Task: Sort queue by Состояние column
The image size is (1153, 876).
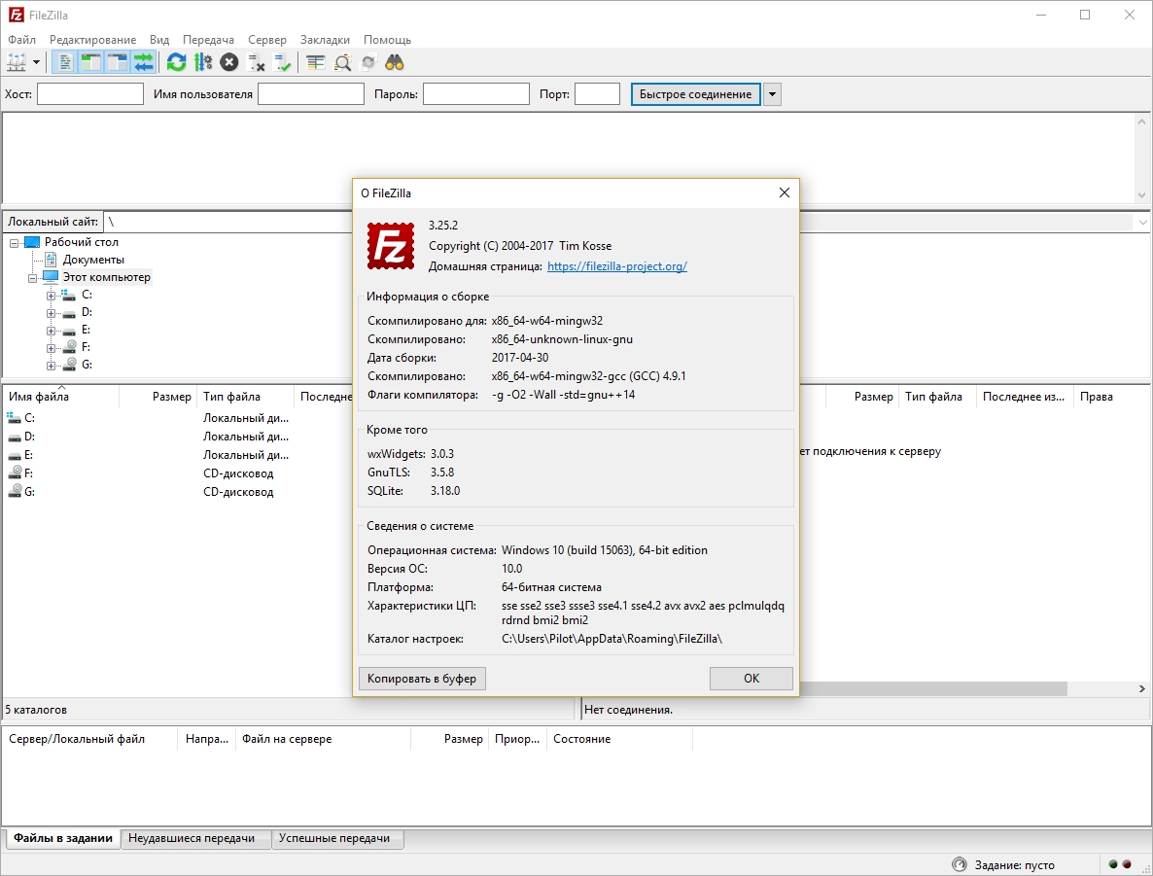Action: [619, 739]
